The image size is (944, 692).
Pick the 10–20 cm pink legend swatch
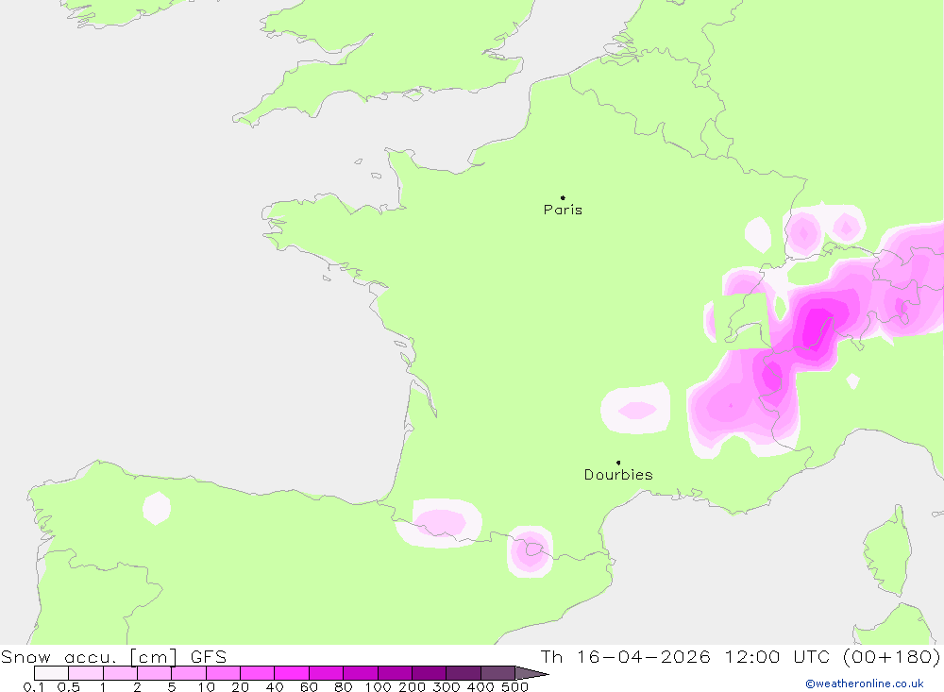(224, 673)
